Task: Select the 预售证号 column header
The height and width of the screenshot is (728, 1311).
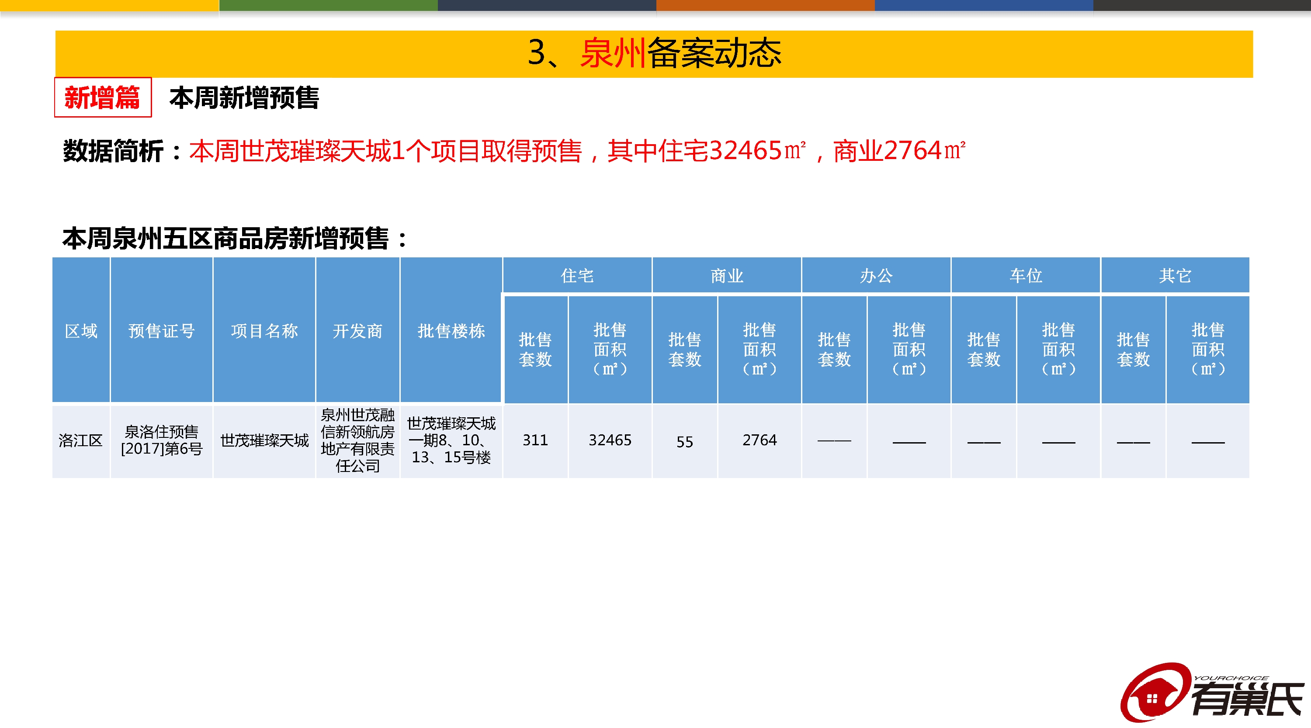Action: click(x=161, y=331)
